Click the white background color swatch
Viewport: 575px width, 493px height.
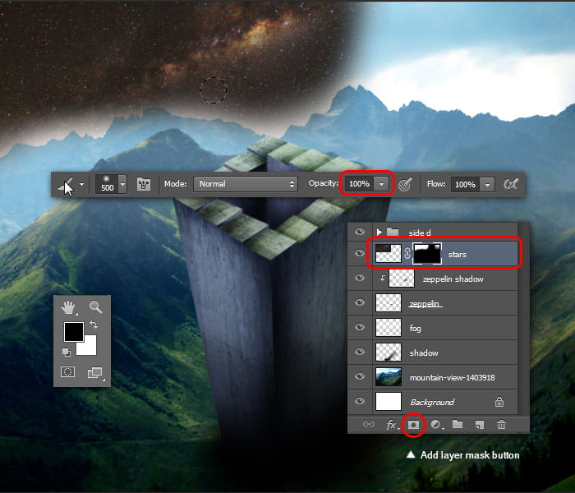coord(88,347)
